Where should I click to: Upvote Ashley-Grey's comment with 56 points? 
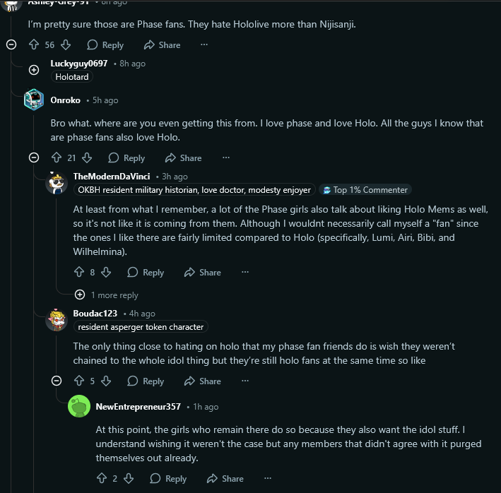pos(33,44)
